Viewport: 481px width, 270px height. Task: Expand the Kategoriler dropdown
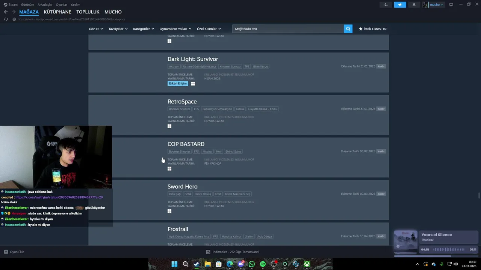coord(144,29)
